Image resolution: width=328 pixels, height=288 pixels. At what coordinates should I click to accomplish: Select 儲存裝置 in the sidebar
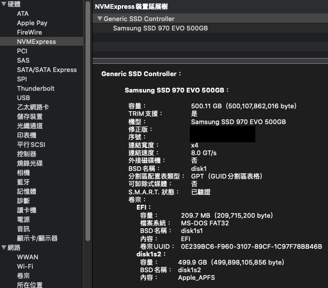click(x=30, y=116)
